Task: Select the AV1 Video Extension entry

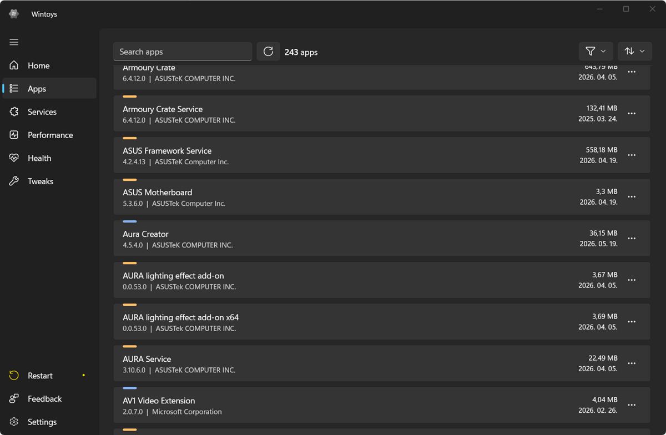Action: (x=382, y=405)
